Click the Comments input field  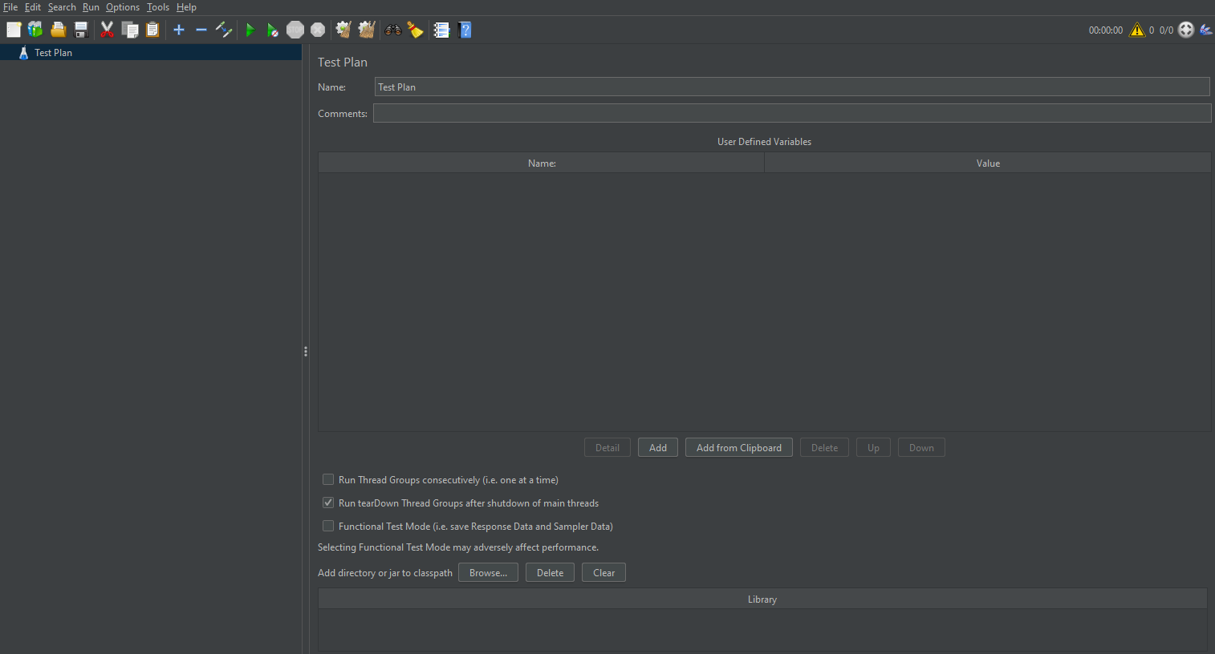[792, 113]
